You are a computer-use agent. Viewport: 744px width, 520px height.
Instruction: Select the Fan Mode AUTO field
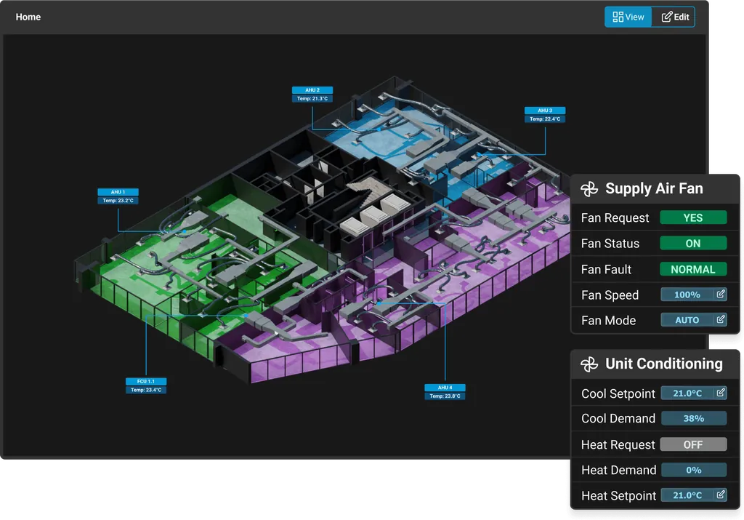(693, 320)
